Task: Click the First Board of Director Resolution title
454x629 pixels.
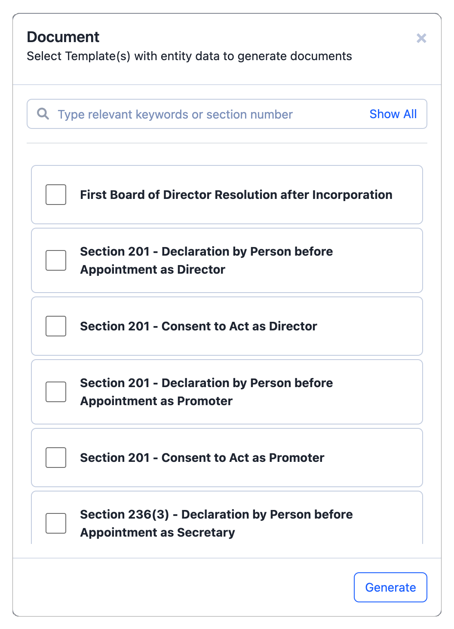Action: click(236, 195)
